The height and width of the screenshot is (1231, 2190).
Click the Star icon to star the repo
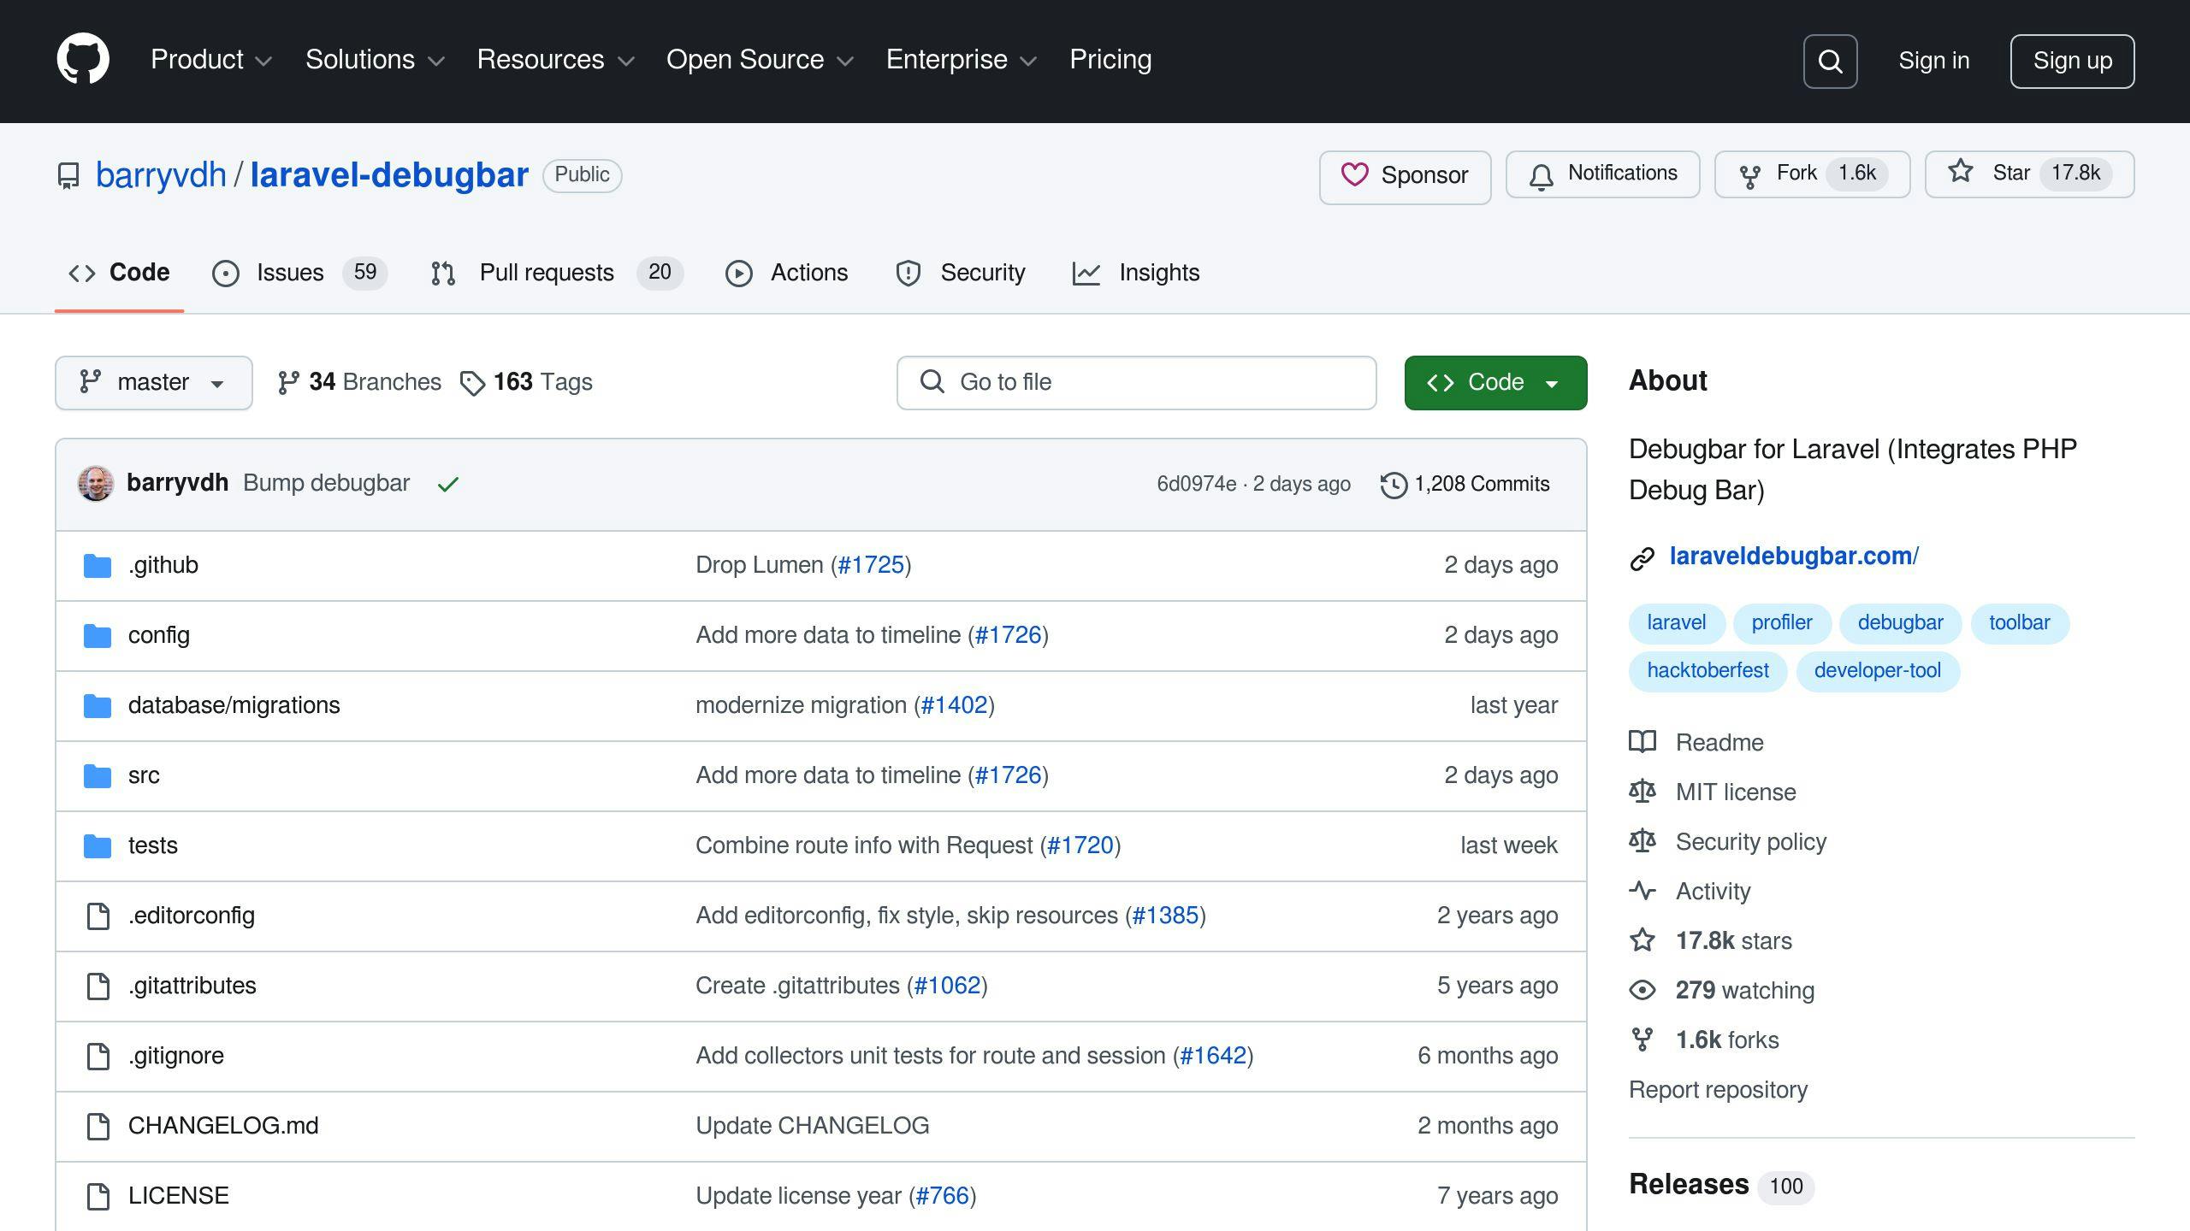(1959, 173)
